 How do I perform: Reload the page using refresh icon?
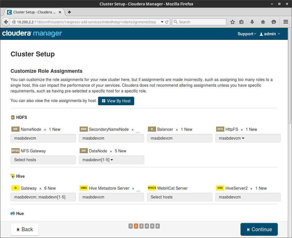(x=167, y=22)
